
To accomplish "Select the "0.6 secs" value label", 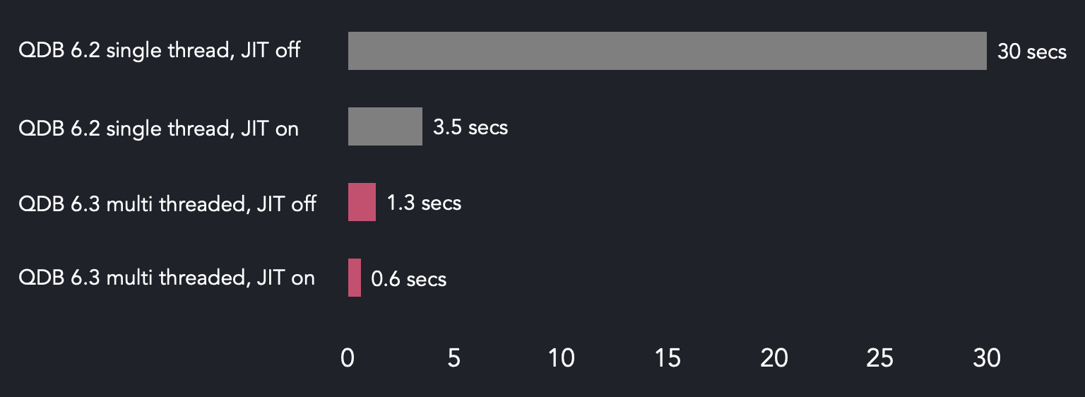I will click(x=409, y=279).
